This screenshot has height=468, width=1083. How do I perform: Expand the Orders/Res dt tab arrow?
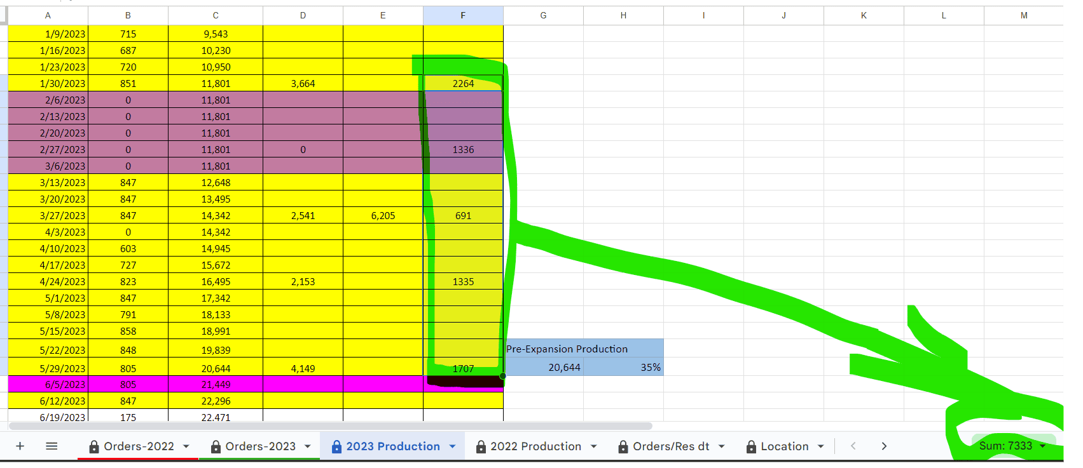pyautogui.click(x=722, y=446)
